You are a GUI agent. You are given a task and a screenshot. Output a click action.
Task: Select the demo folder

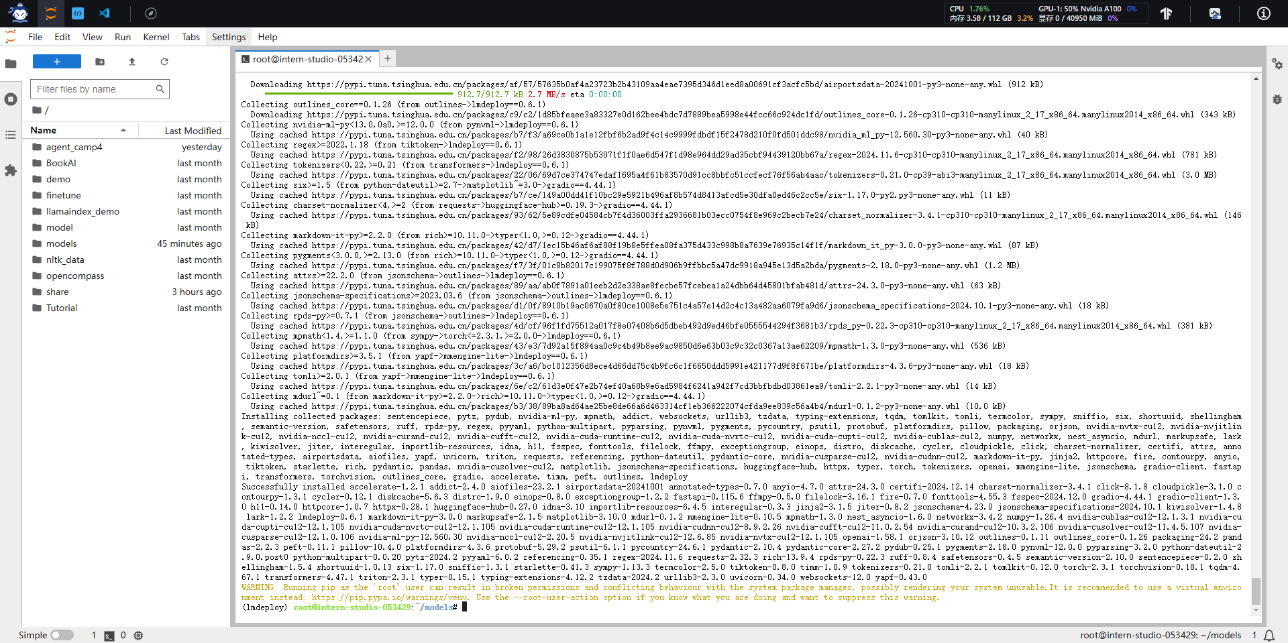pyautogui.click(x=127, y=179)
